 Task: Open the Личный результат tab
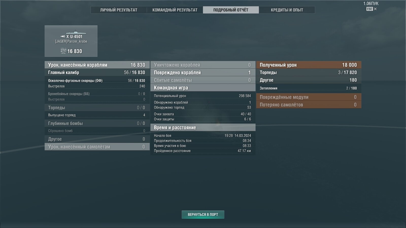pos(119,10)
